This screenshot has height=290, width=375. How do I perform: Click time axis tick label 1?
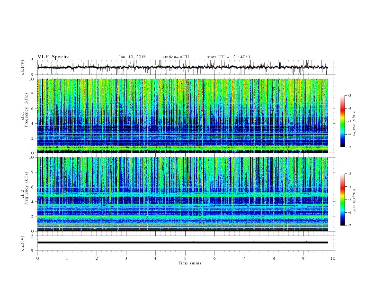(67, 258)
